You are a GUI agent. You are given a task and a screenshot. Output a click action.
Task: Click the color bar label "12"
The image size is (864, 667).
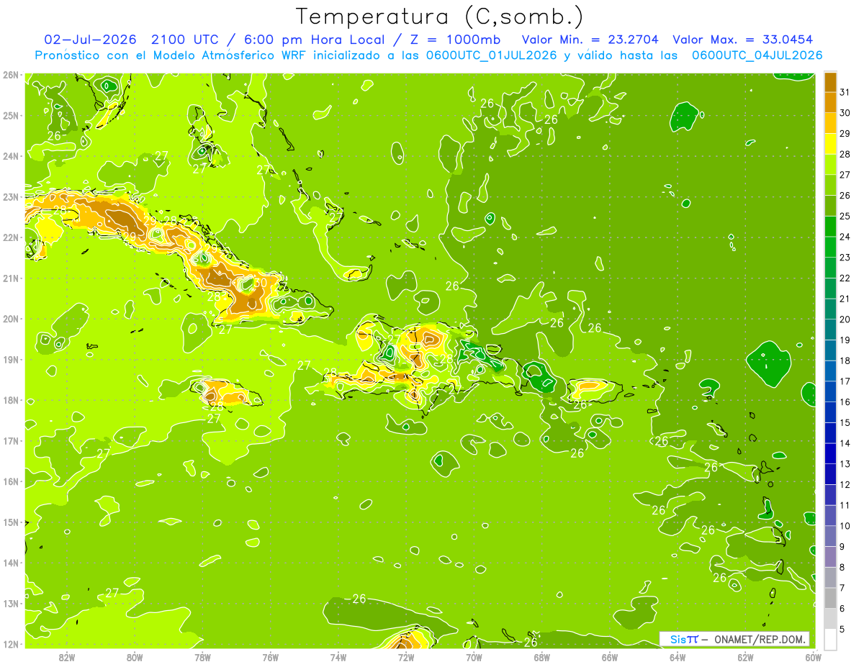(x=845, y=484)
